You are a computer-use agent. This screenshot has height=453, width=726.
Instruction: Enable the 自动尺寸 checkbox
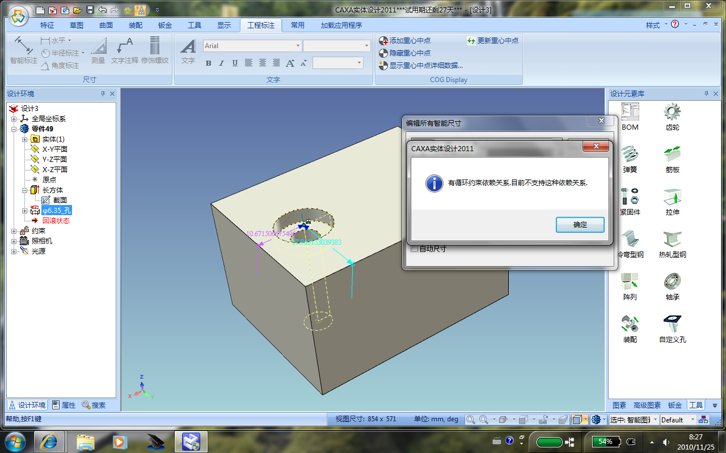click(x=414, y=249)
